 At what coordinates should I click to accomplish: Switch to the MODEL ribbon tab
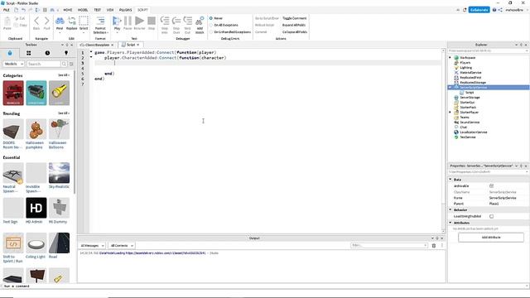[83, 10]
